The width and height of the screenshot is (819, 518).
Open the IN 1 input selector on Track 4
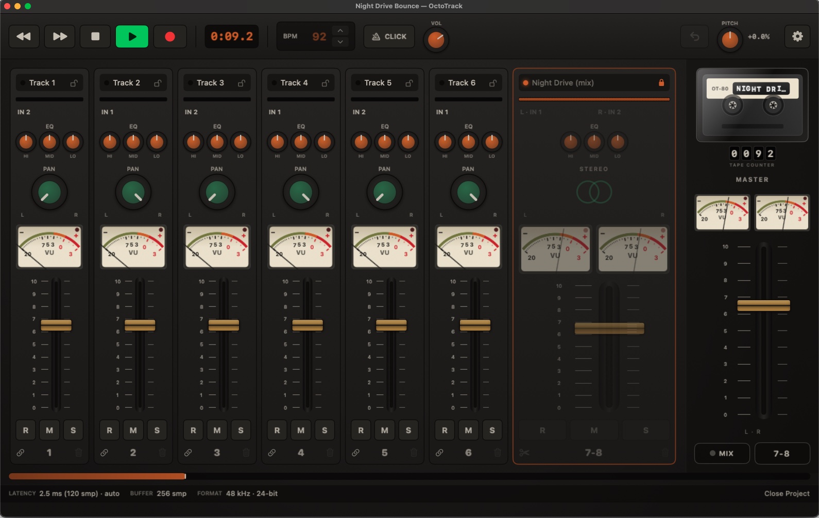point(275,112)
